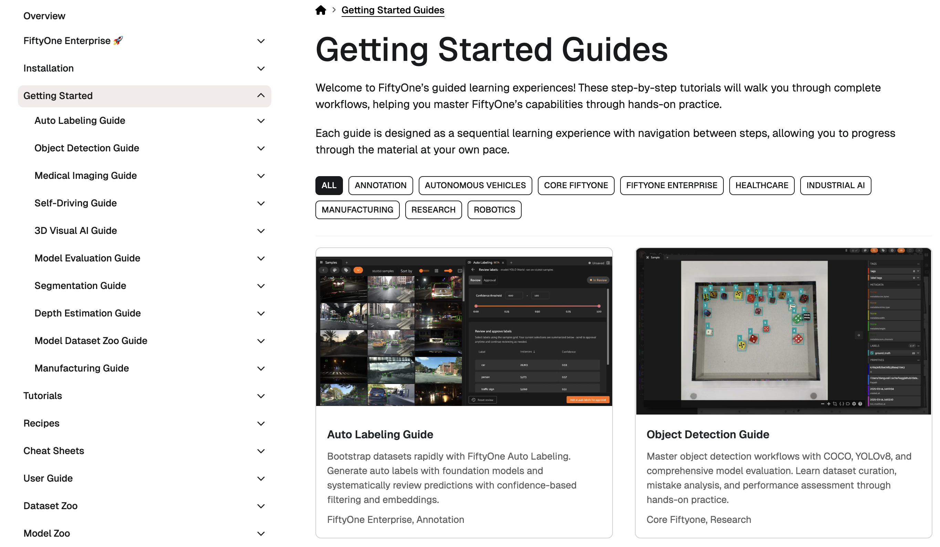Image resolution: width=940 pixels, height=547 pixels.
Task: Expand Auto Labeling Guide sidebar chevron
Action: click(x=261, y=121)
